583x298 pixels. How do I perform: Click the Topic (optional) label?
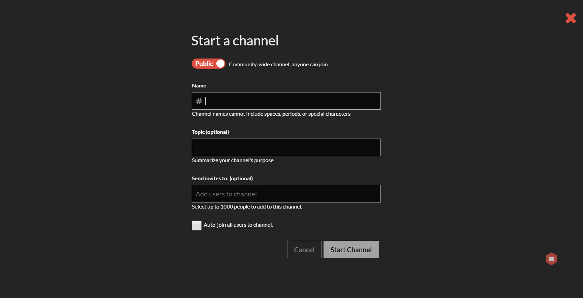210,132
